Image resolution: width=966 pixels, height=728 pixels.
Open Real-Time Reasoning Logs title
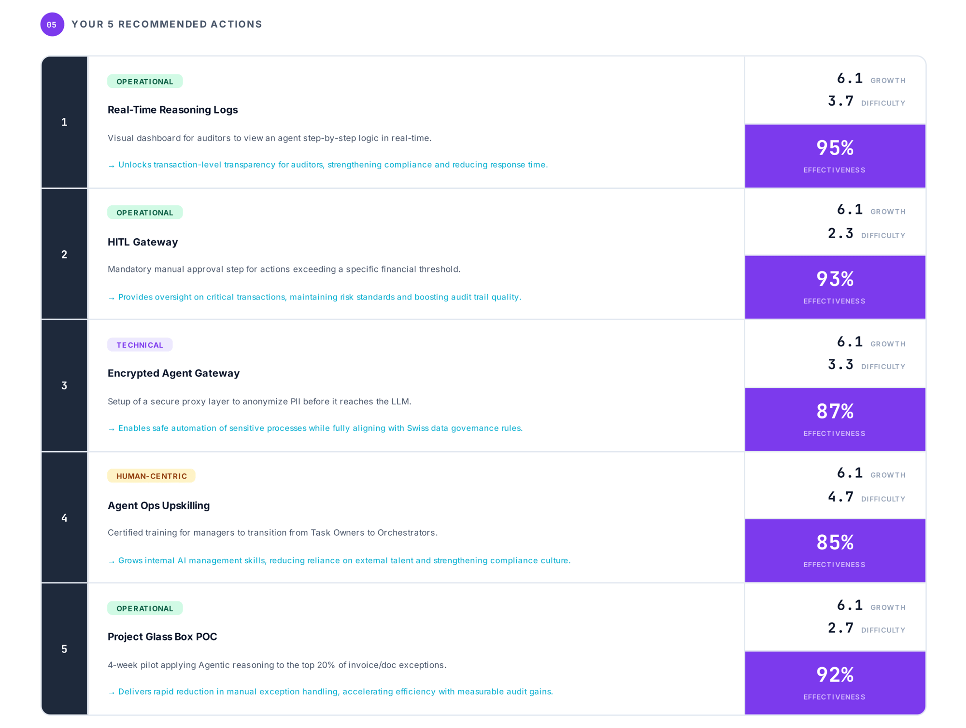coord(172,110)
